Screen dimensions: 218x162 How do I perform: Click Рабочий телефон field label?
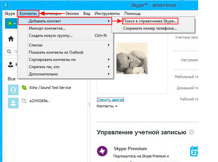pos(189,99)
